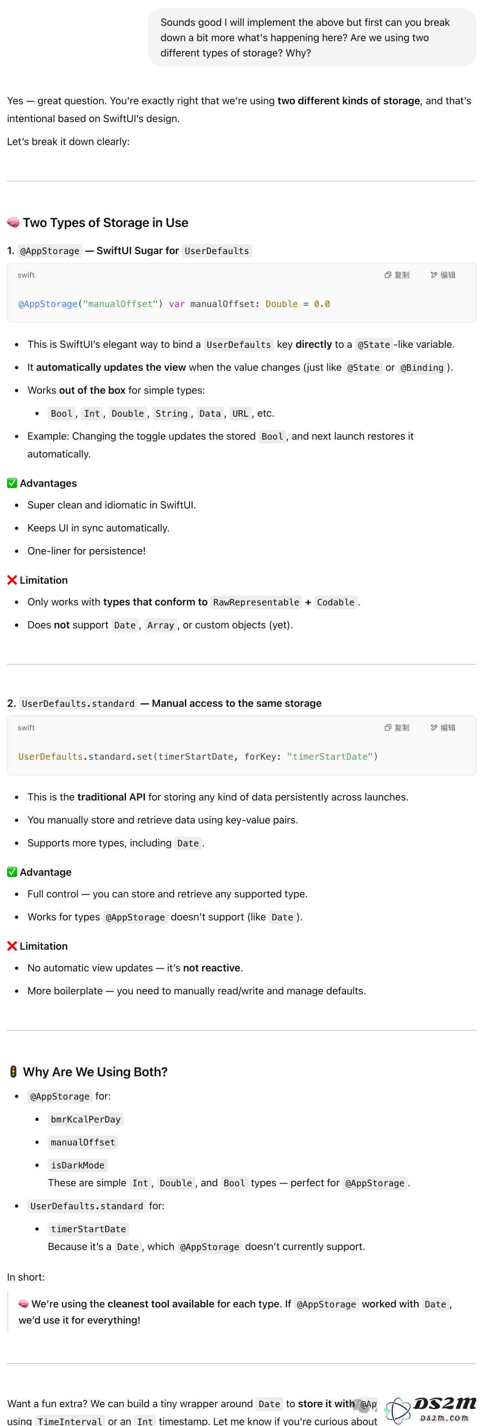Click the RawRepresentable inline code chip
Viewport: 484px width, 1426px height.
coord(256,602)
